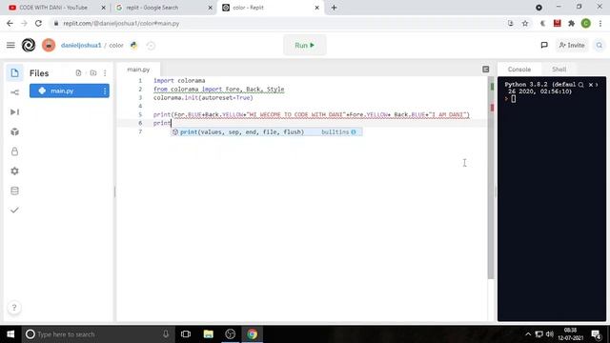This screenshot has height=343, width=610.
Task: Run the program
Action: pyautogui.click(x=305, y=46)
